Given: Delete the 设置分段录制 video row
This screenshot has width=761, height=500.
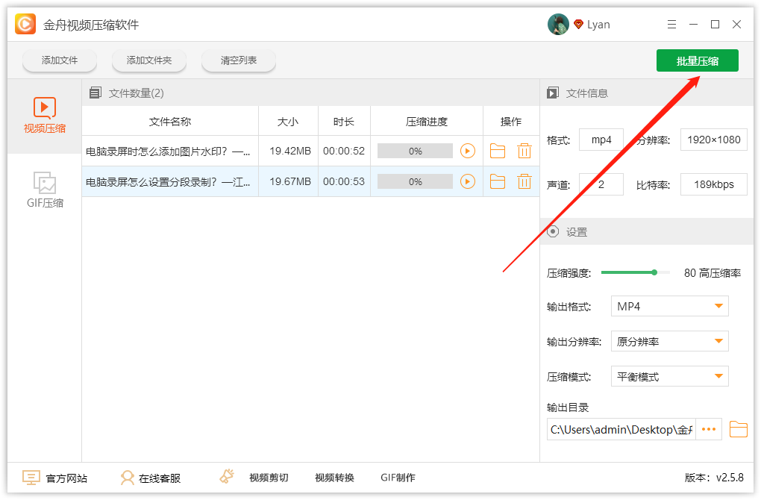Looking at the screenshot, I should point(524,181).
